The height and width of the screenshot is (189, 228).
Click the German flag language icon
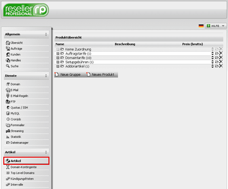point(201,26)
